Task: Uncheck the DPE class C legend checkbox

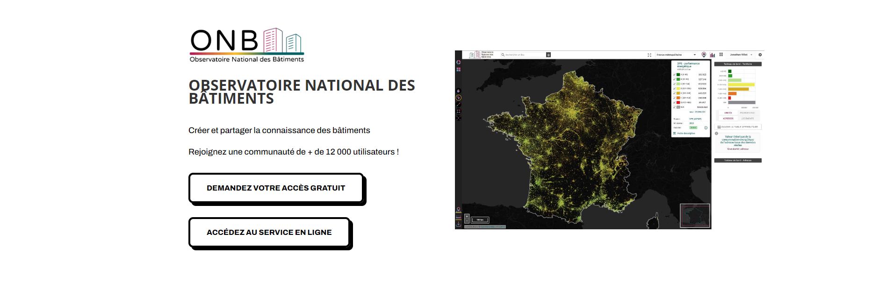Action: pyautogui.click(x=674, y=84)
